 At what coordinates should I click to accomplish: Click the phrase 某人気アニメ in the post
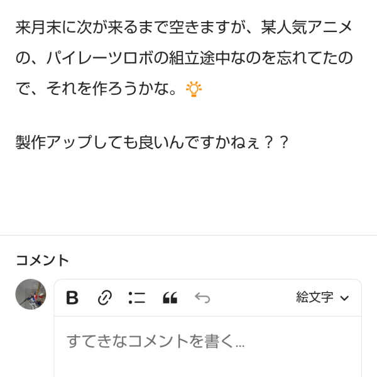[307, 28]
